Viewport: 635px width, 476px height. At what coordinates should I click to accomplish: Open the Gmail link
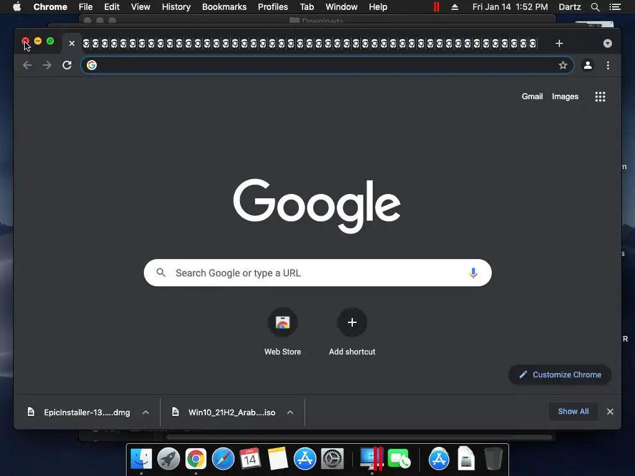(x=532, y=96)
